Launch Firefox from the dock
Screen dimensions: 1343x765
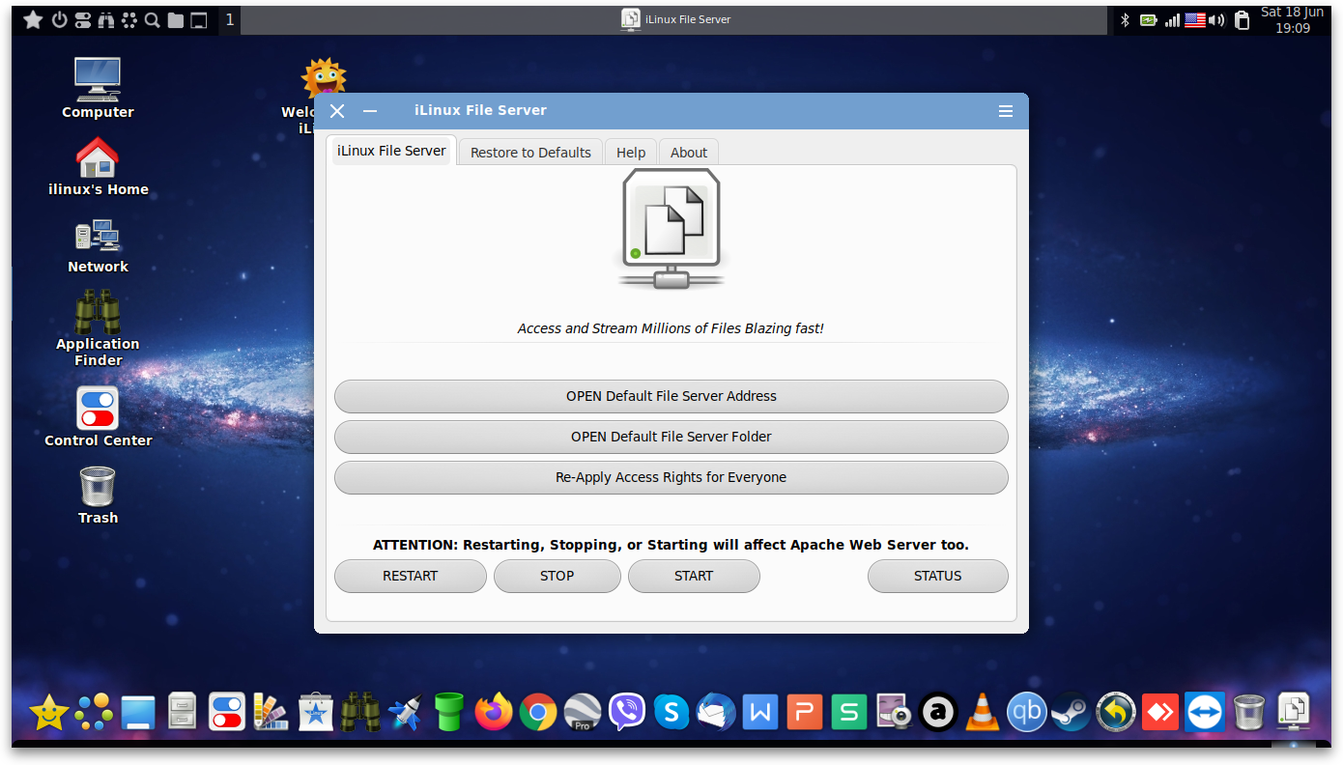[x=494, y=713]
